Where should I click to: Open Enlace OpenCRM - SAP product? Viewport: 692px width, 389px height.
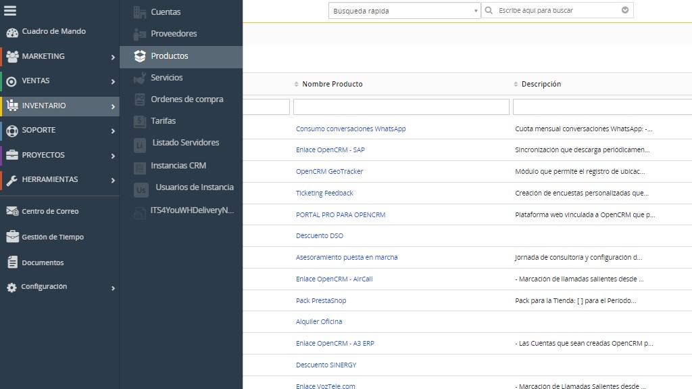coord(330,150)
